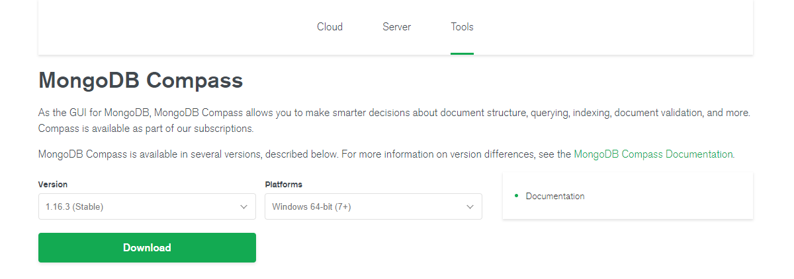Click the Platforms field label
Viewport: 794px width, 279px height.
click(283, 185)
